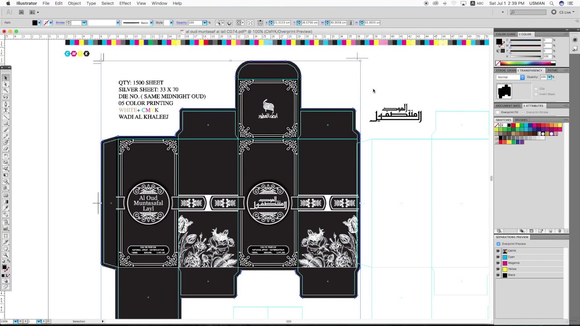Click the K slider in Color panel
Image resolution: width=580 pixels, height=326 pixels.
[x=526, y=56]
